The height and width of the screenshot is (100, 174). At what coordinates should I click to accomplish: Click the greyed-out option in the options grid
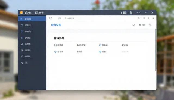click(x=125, y=52)
